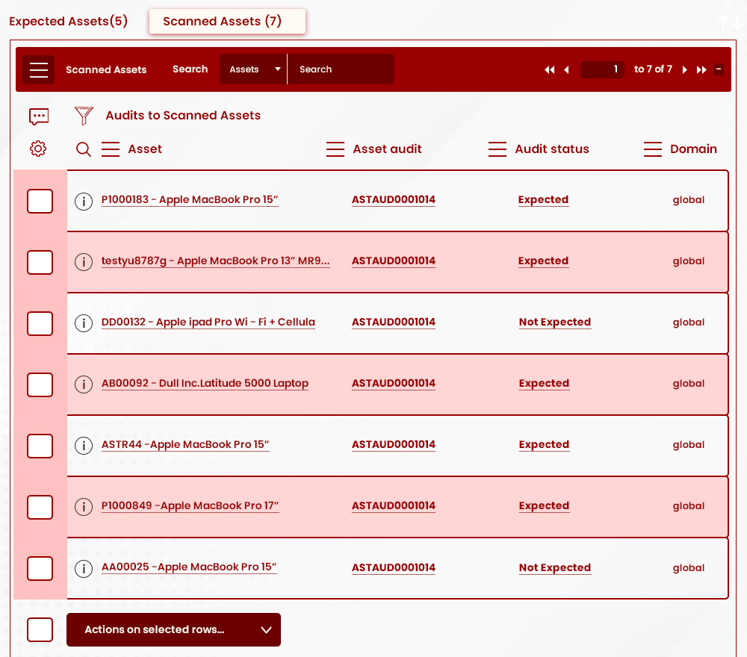
Task: Expand Actions on selected rows menu
Action: 173,629
